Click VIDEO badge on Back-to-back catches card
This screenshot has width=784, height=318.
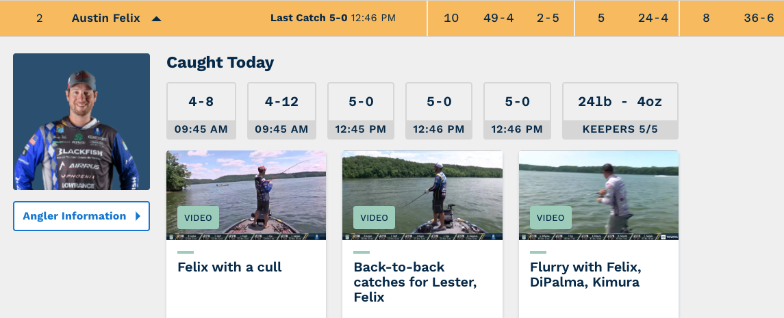(374, 217)
